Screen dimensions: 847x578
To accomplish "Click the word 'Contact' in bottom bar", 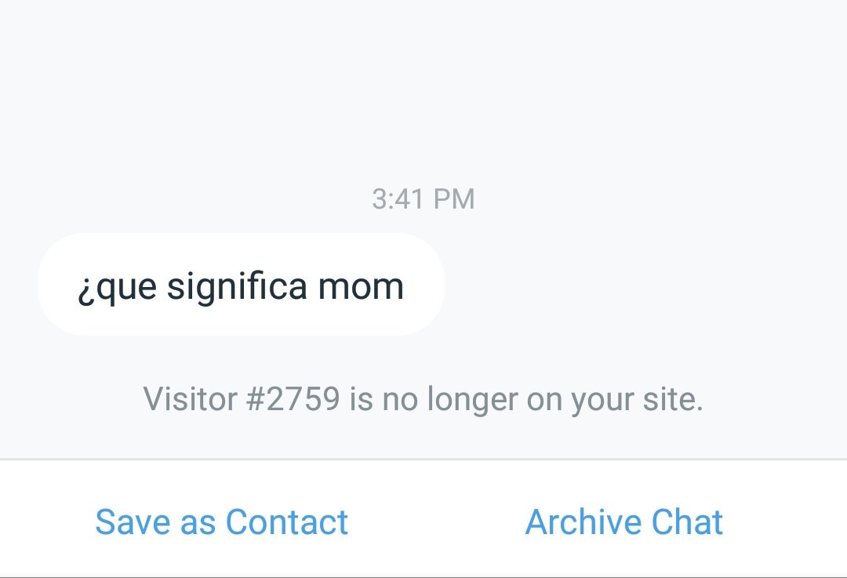I will tap(287, 522).
